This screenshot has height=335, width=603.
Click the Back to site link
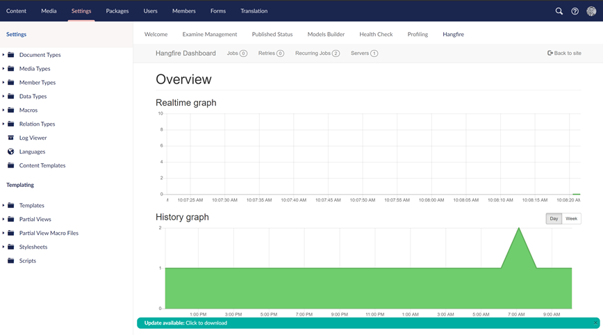point(564,53)
